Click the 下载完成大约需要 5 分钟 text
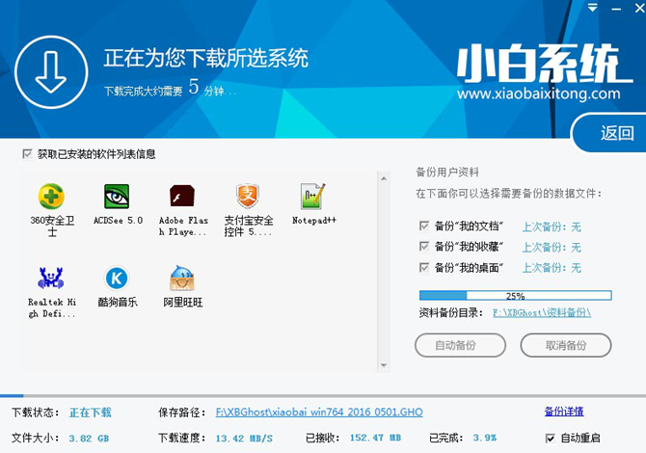The width and height of the screenshot is (646, 453). coord(170,88)
